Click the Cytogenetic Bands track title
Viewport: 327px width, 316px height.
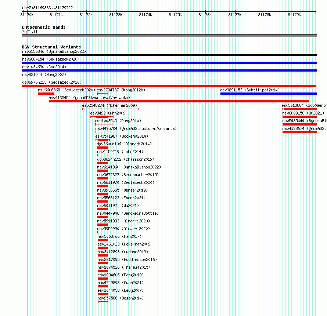(x=44, y=27)
